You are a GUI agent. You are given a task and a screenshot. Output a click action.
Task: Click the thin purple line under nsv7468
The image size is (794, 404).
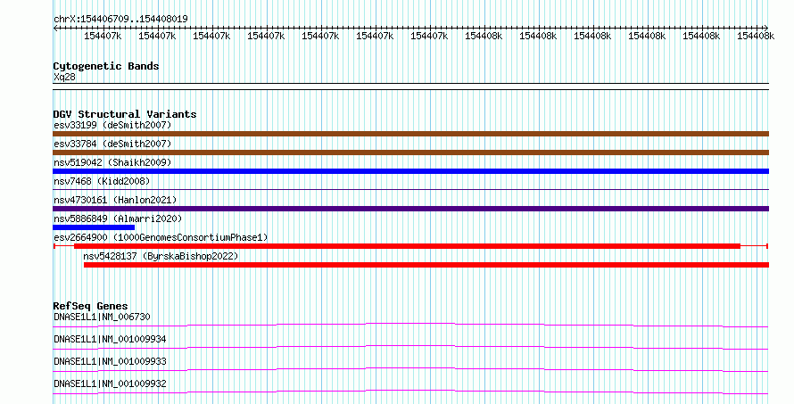[410, 190]
